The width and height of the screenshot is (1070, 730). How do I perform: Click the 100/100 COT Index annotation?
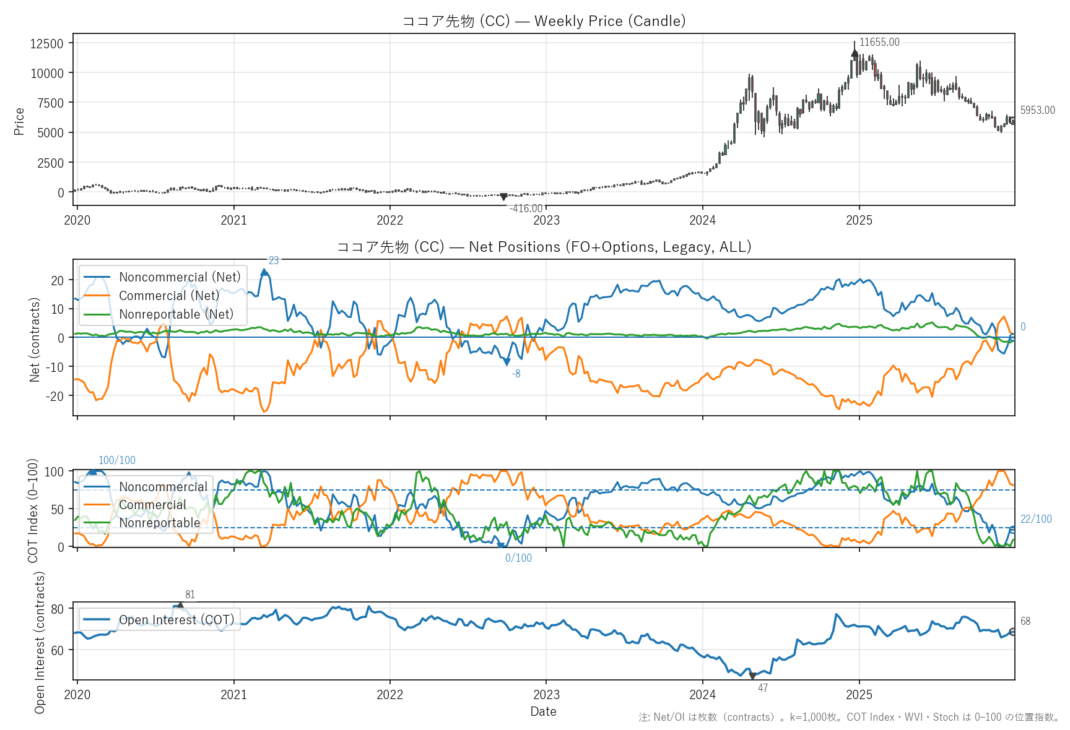[x=117, y=460]
